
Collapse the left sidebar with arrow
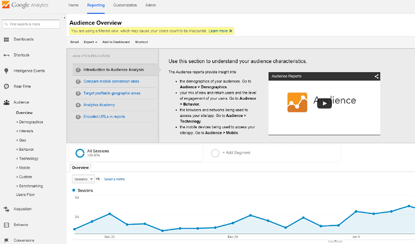point(65,18)
